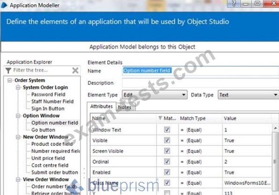Uncheck the Window Text match checkbox
The width and height of the screenshot is (279, 195).
[x=167, y=130]
